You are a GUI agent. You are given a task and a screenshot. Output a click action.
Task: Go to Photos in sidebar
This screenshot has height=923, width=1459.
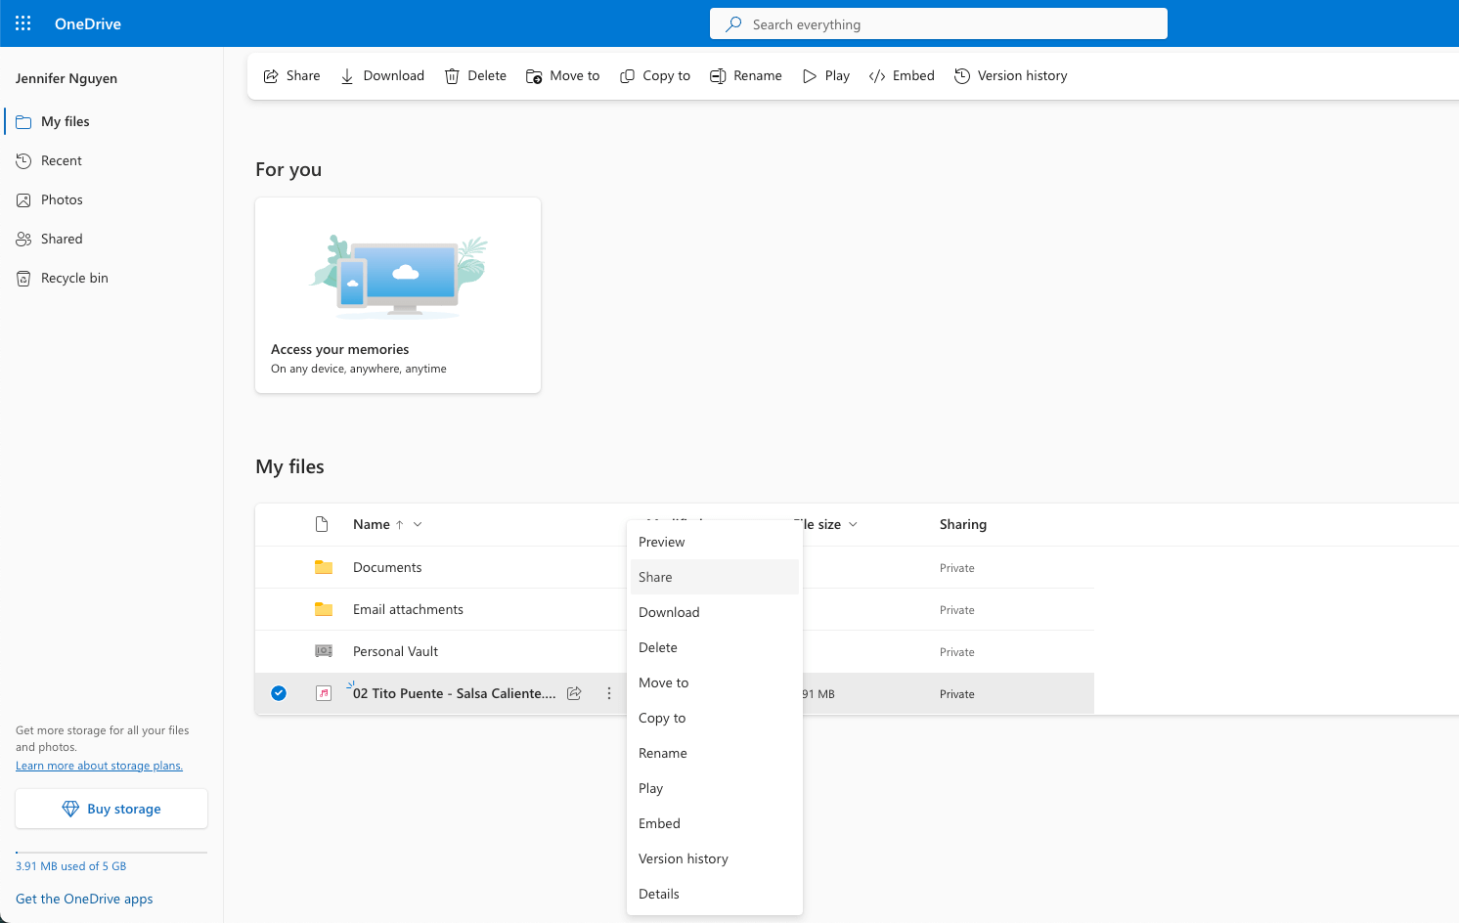tap(111, 199)
